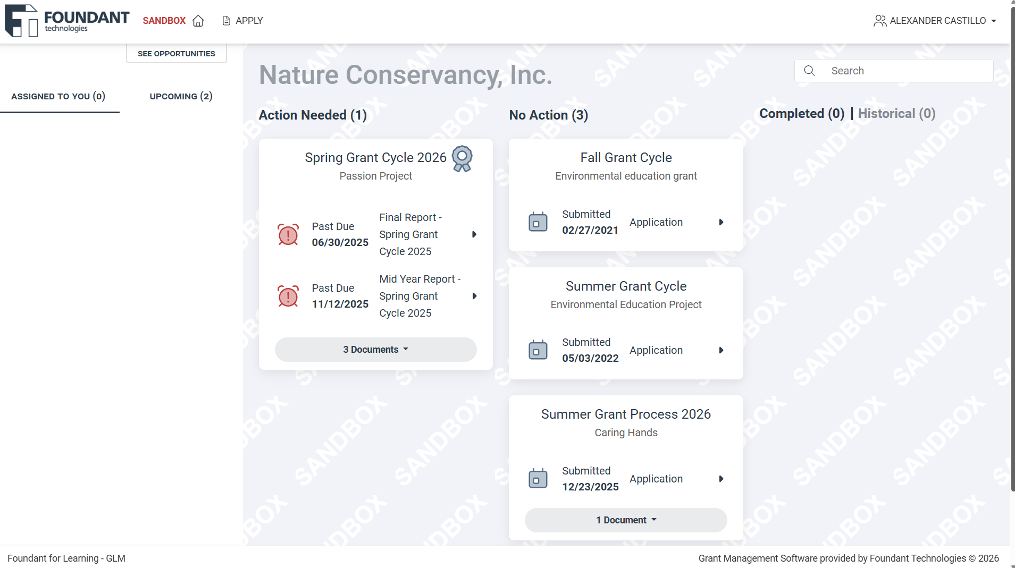Click in the Search input field
Screen dimensions: 1015x568
[894, 71]
